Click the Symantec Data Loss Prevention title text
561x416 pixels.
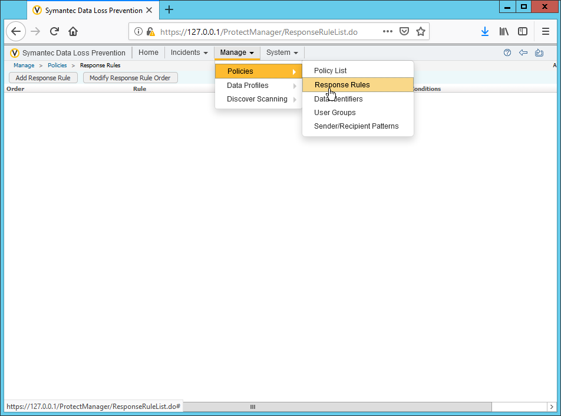pos(74,53)
